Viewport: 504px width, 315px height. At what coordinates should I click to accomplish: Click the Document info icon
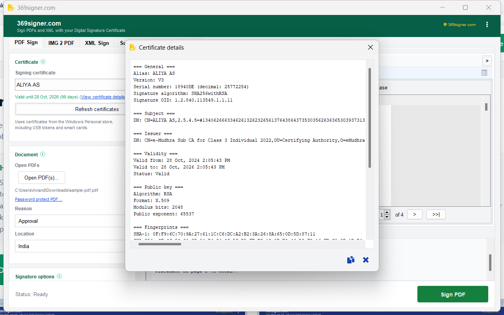click(43, 154)
